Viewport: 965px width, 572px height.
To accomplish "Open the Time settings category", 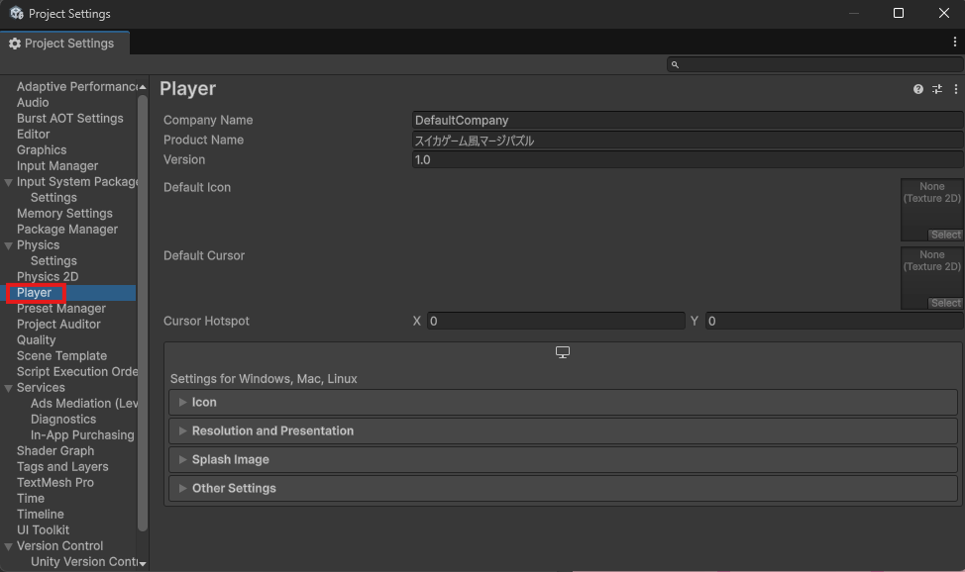I will (30, 499).
